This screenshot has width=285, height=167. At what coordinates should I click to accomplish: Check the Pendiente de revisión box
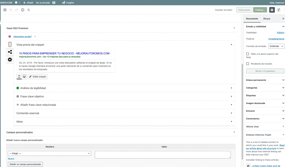click(x=247, y=64)
